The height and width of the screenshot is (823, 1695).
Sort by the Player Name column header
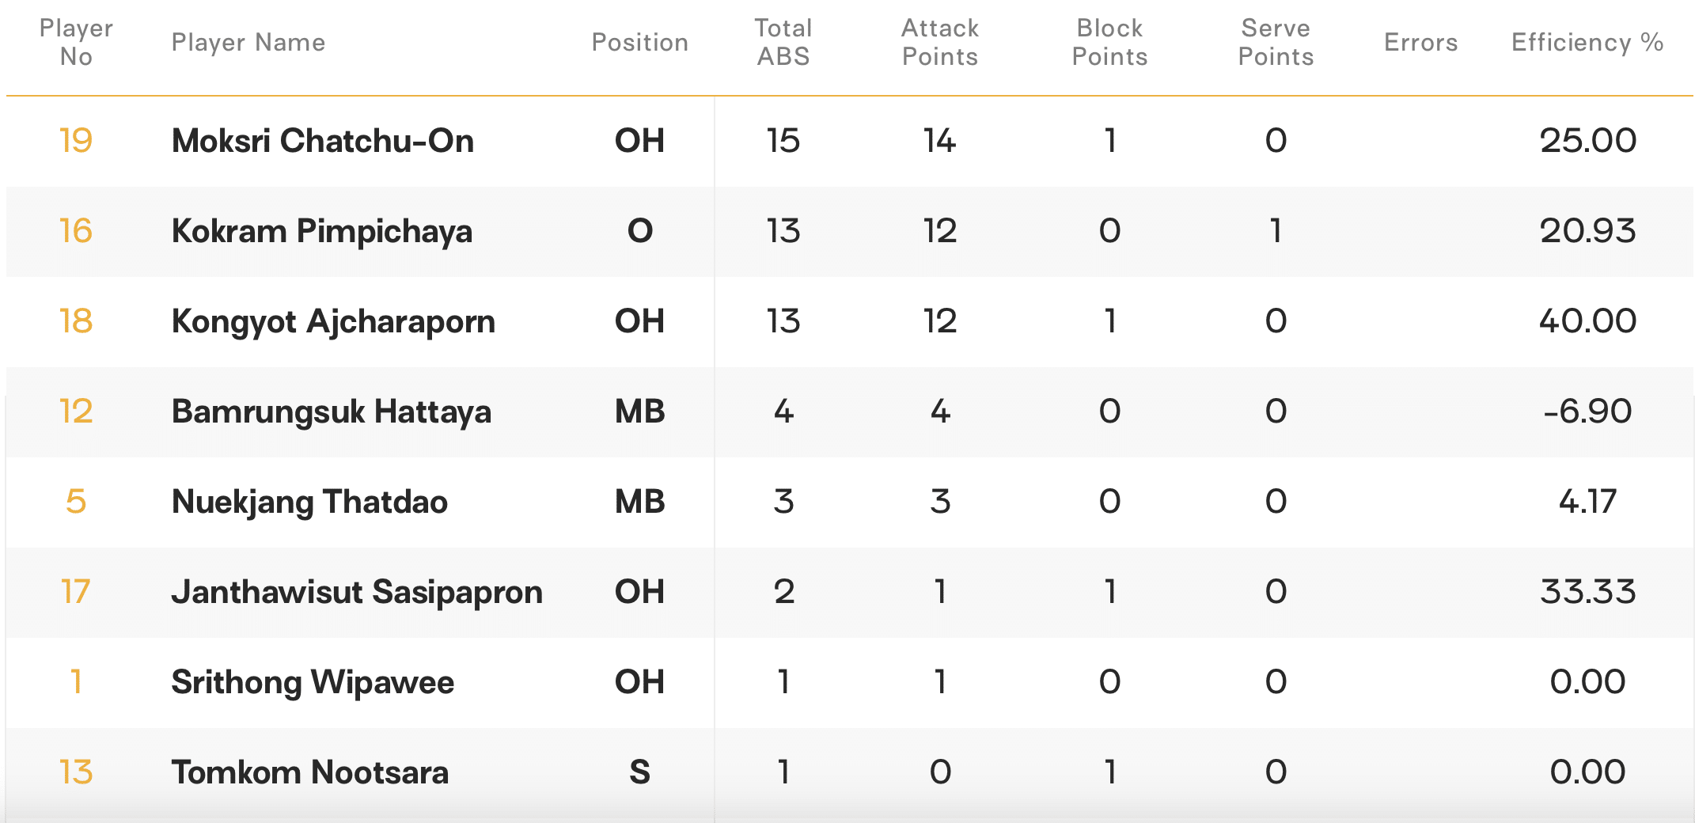tap(248, 43)
